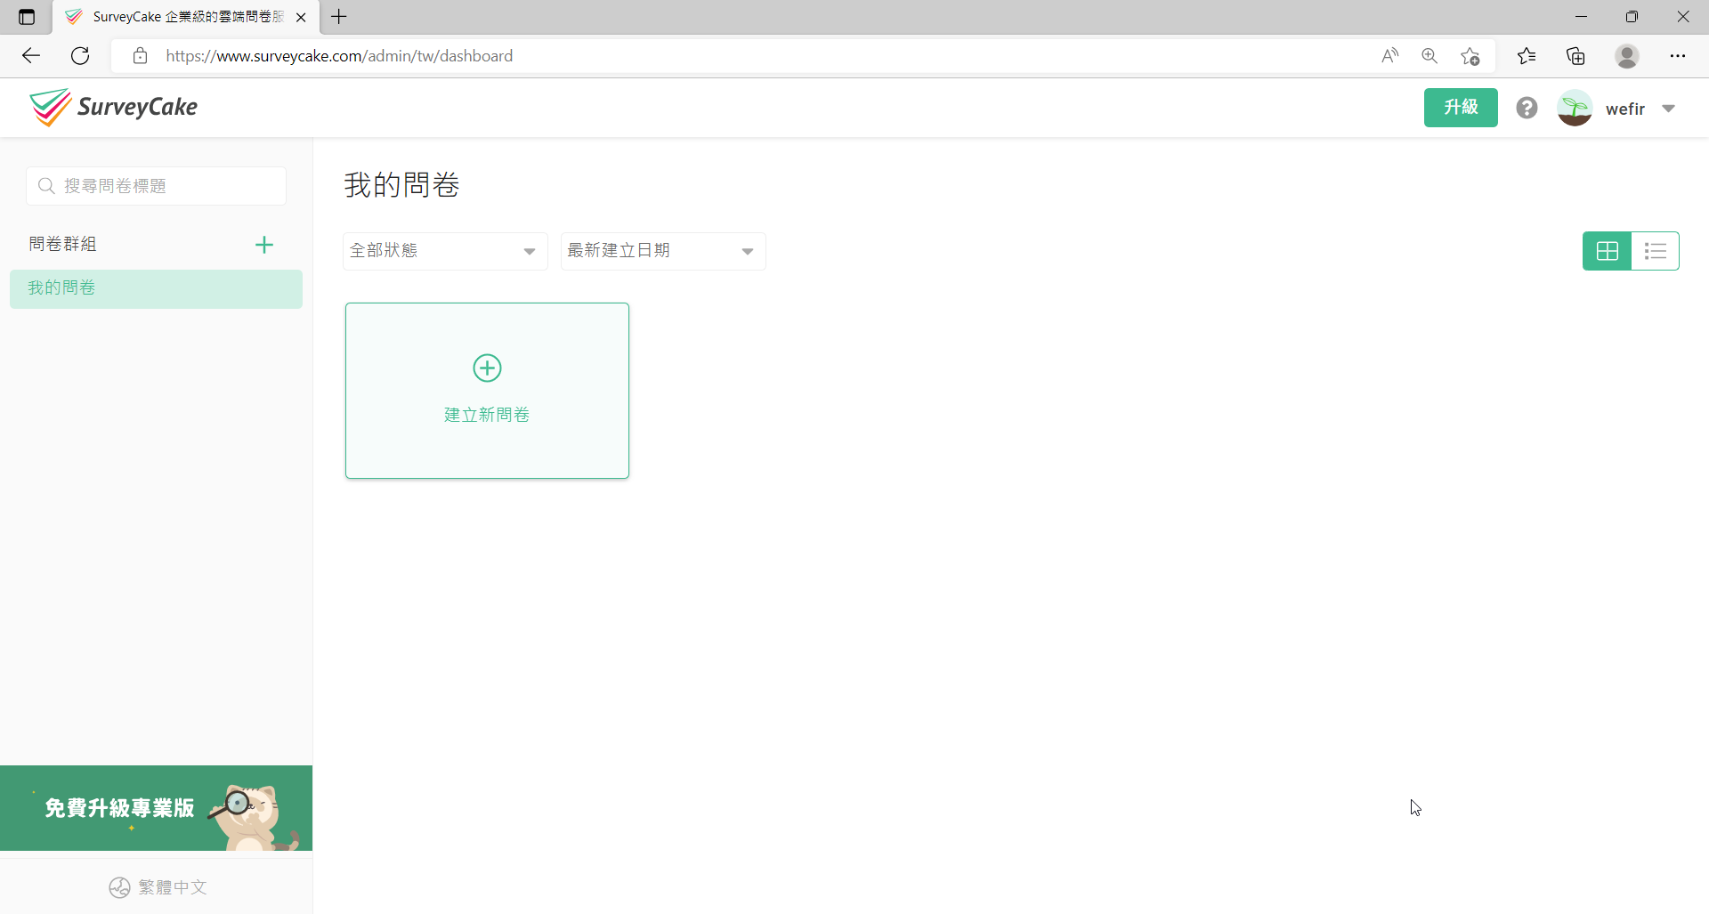Open the tab actions menu icon
The width and height of the screenshot is (1709, 914).
pos(27,17)
